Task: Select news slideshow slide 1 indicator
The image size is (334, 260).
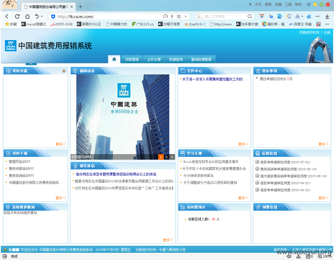Action: 161,157
